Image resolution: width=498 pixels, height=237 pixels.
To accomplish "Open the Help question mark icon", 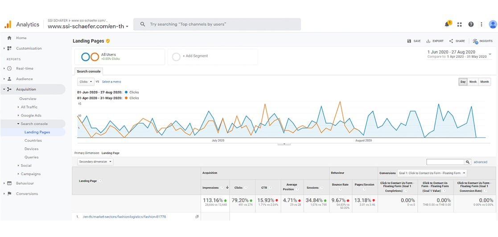I will point(471,24).
